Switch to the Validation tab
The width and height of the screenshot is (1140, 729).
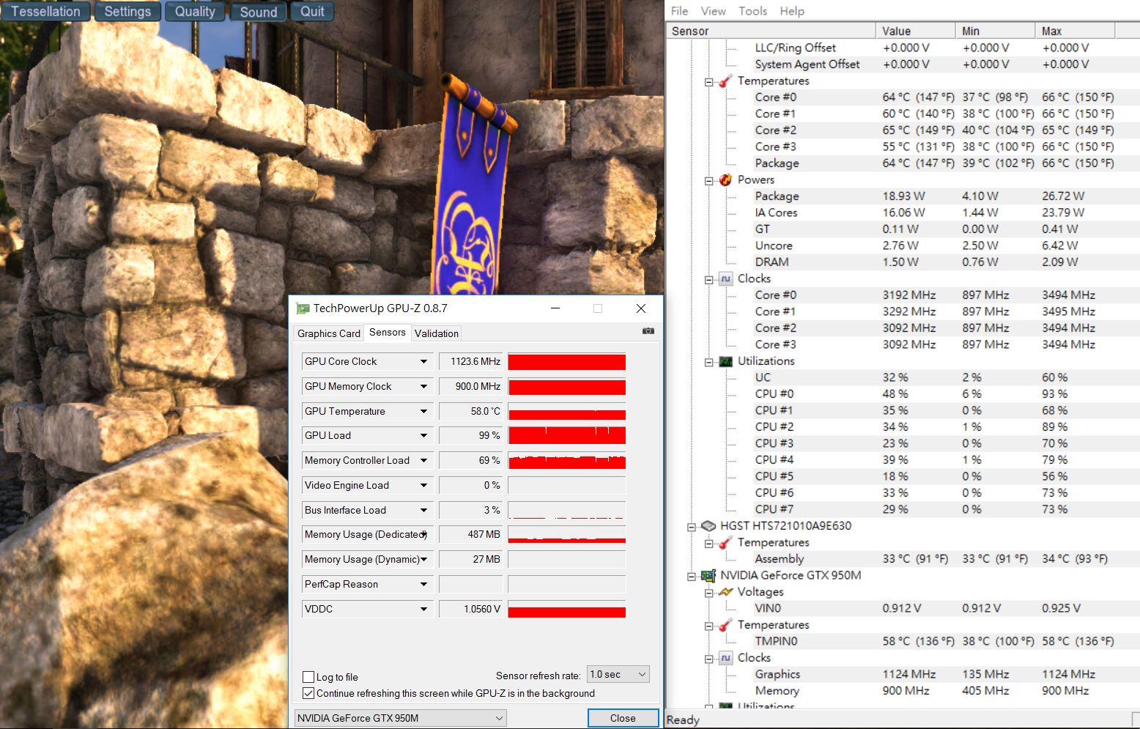pos(437,333)
